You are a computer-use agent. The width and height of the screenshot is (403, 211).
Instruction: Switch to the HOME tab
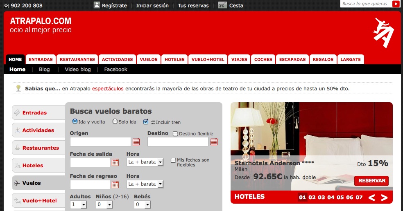[x=15, y=59]
